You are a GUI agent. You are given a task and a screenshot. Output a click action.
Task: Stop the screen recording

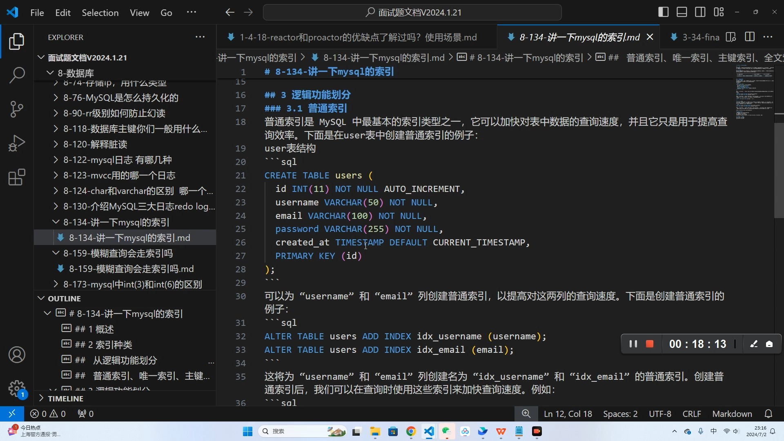(650, 344)
